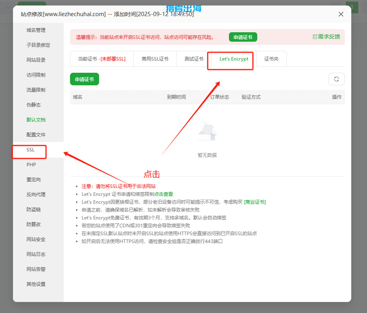Open the 需求反馈 feedback link
The width and height of the screenshot is (367, 313).
point(326,37)
